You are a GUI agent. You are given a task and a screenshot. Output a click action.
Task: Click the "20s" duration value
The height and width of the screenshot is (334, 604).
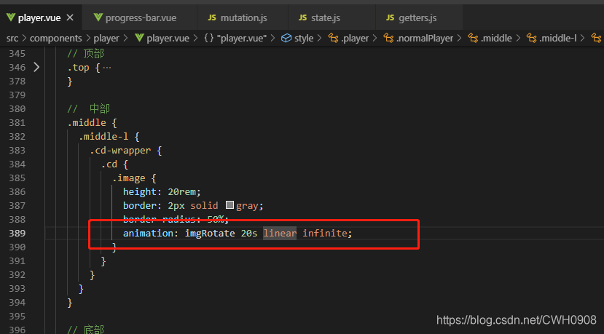coord(249,233)
